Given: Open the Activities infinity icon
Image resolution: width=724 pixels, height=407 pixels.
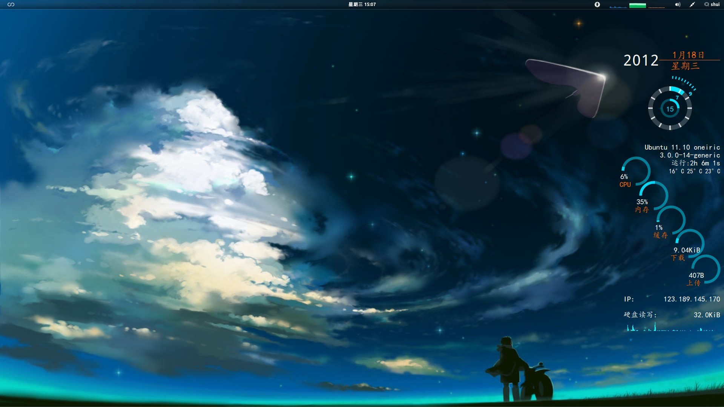Looking at the screenshot, I should coord(11,5).
